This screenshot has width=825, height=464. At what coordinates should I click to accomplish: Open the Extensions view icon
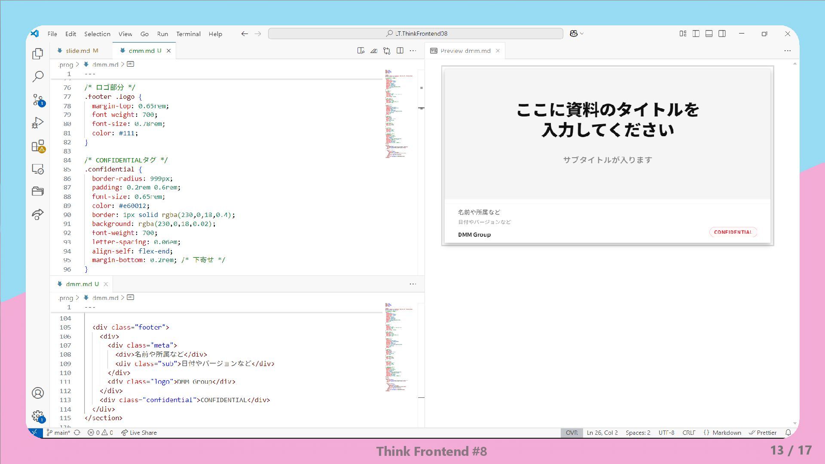[x=38, y=146]
